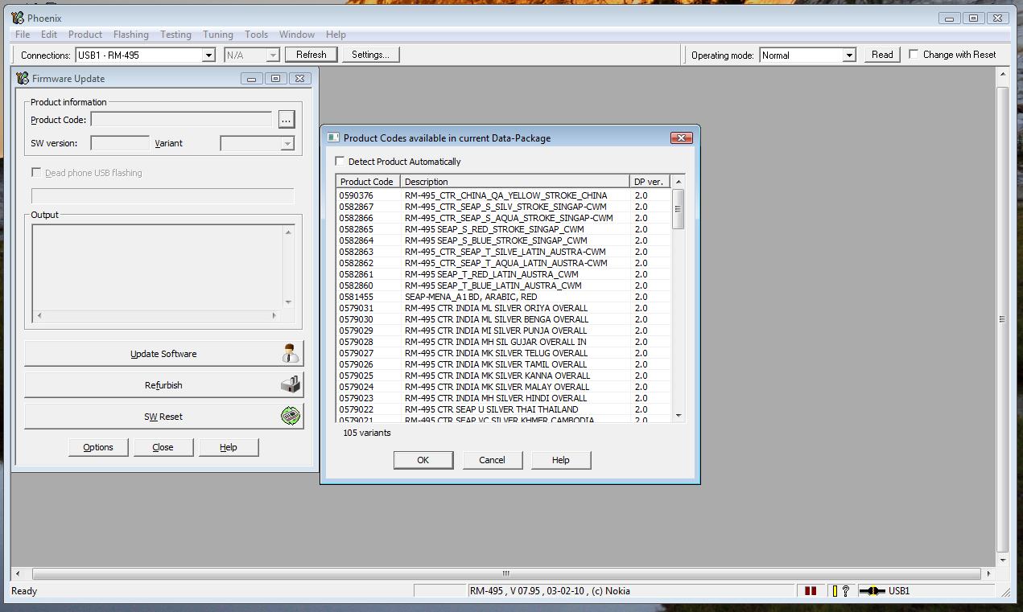Click Cancel in Product Codes dialog
Image resolution: width=1023 pixels, height=612 pixels.
click(x=492, y=460)
